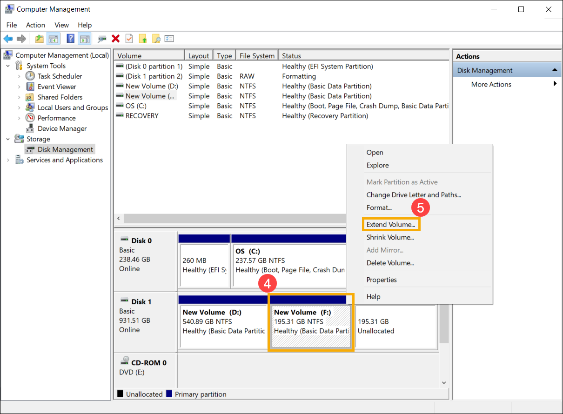Click the Event Viewer icon in tree

30,87
